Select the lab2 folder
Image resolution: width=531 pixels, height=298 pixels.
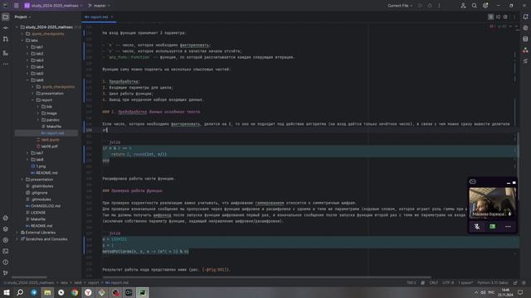tap(37, 54)
